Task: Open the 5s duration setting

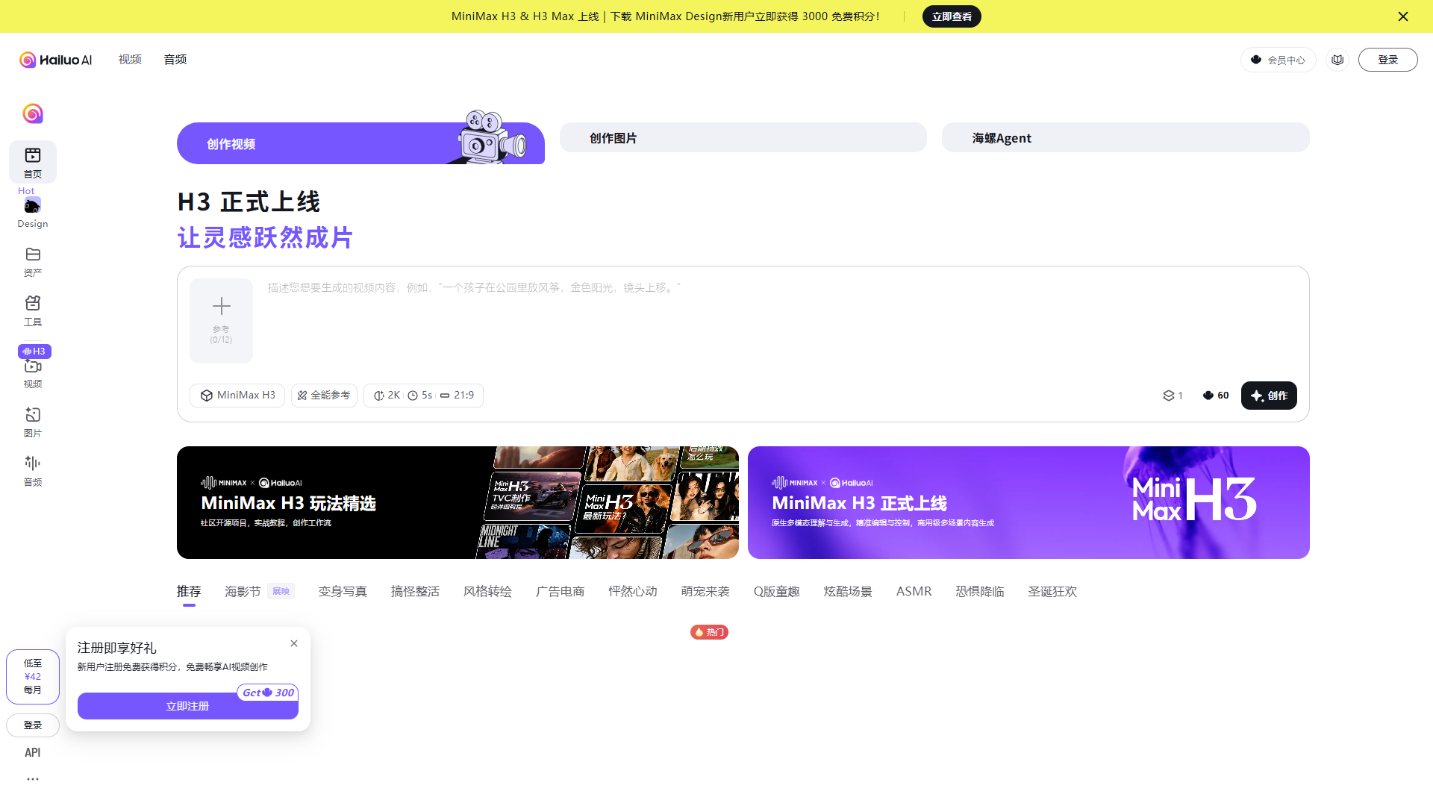Action: tap(420, 396)
